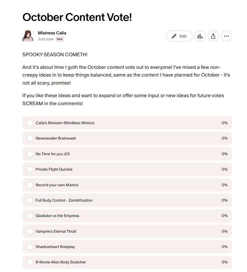
Task: Choose the No Time for you JOI option
Action: (x=30, y=154)
